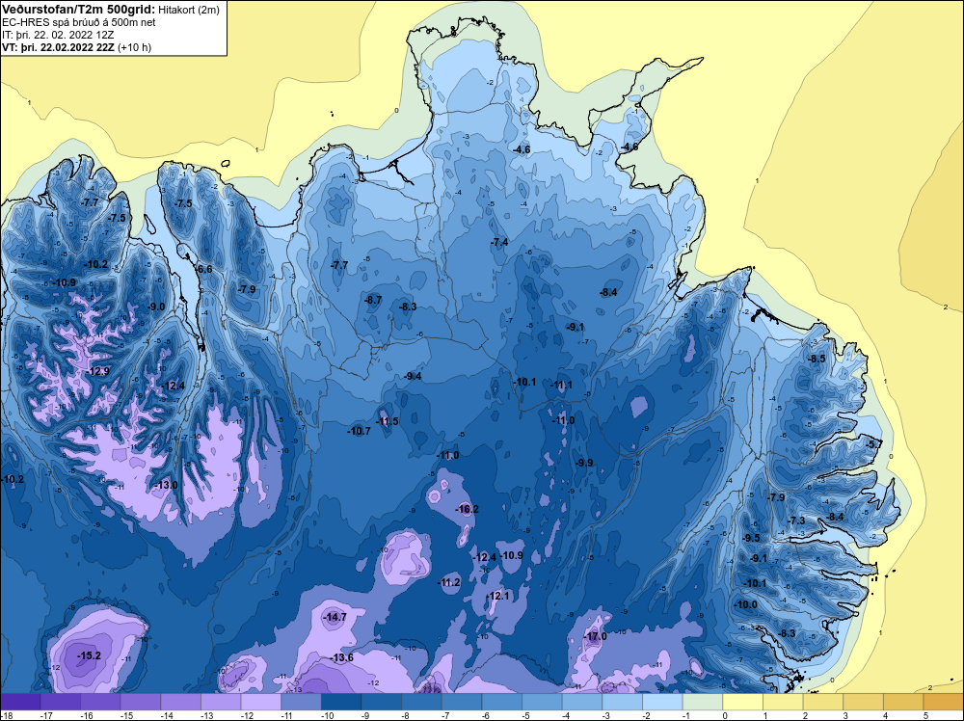Click the -11.1 temperature label
The width and height of the screenshot is (964, 721).
pyautogui.click(x=561, y=385)
